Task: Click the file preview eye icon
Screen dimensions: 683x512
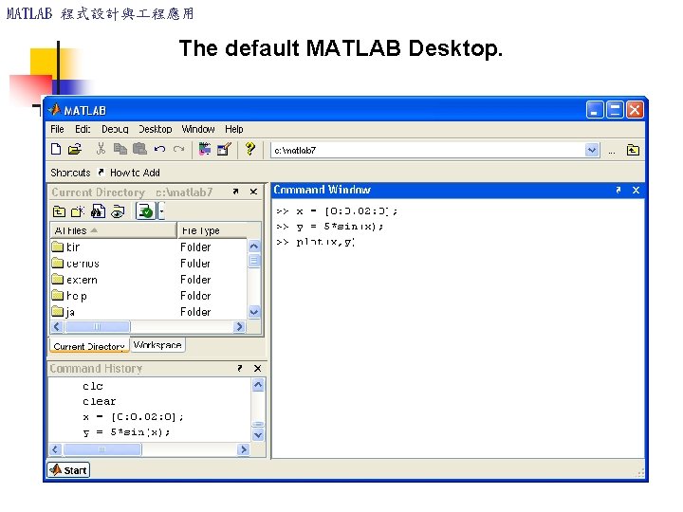Action: [x=118, y=212]
